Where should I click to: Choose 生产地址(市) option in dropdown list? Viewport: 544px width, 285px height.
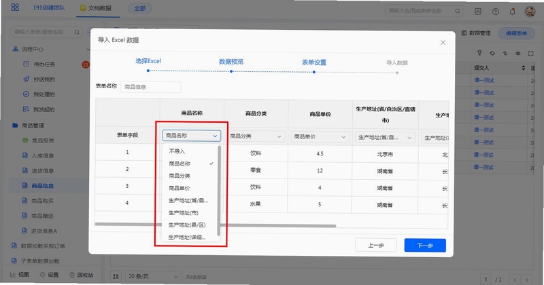[x=184, y=212]
